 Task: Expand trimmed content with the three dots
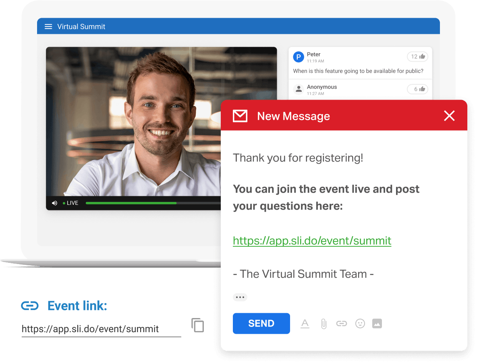point(240,297)
